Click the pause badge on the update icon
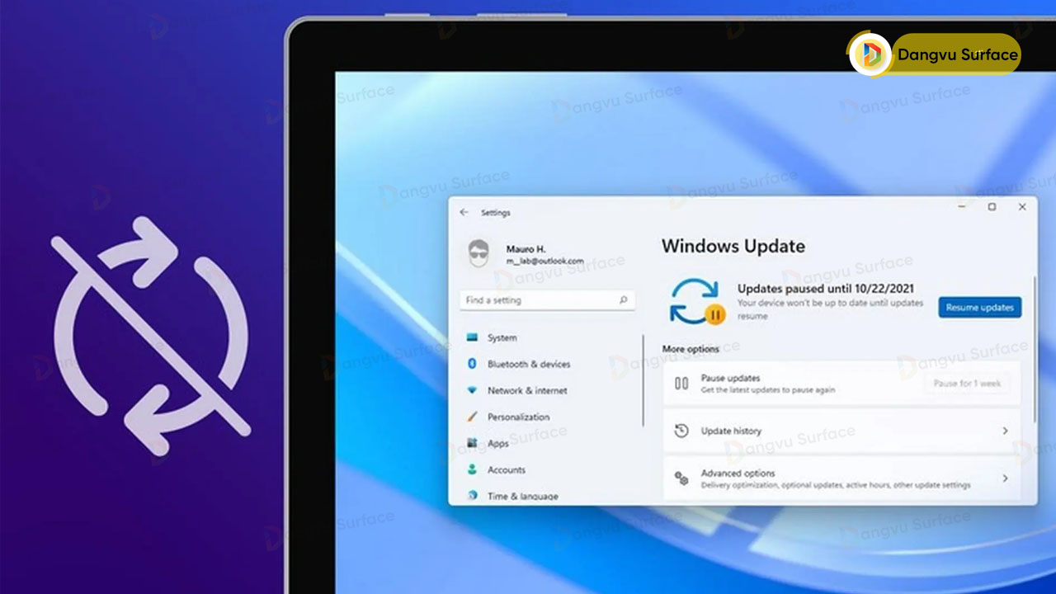Image resolution: width=1056 pixels, height=594 pixels. [x=716, y=313]
